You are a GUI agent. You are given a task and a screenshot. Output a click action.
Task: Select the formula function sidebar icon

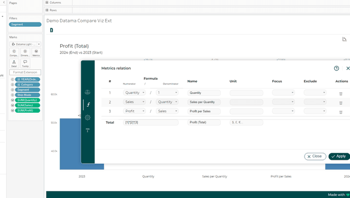point(88,105)
